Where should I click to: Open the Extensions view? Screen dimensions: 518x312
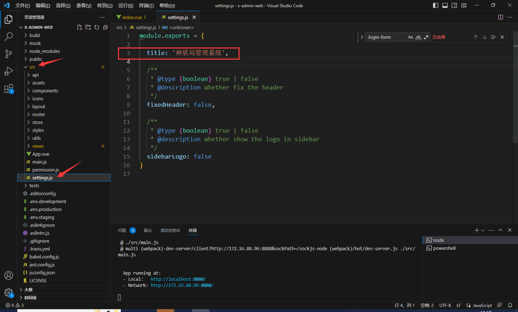click(9, 88)
